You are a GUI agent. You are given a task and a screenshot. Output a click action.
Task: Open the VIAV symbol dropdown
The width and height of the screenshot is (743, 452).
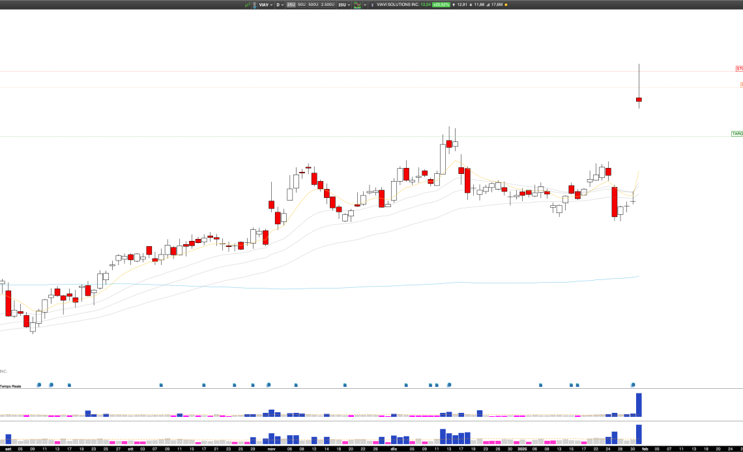[265, 5]
